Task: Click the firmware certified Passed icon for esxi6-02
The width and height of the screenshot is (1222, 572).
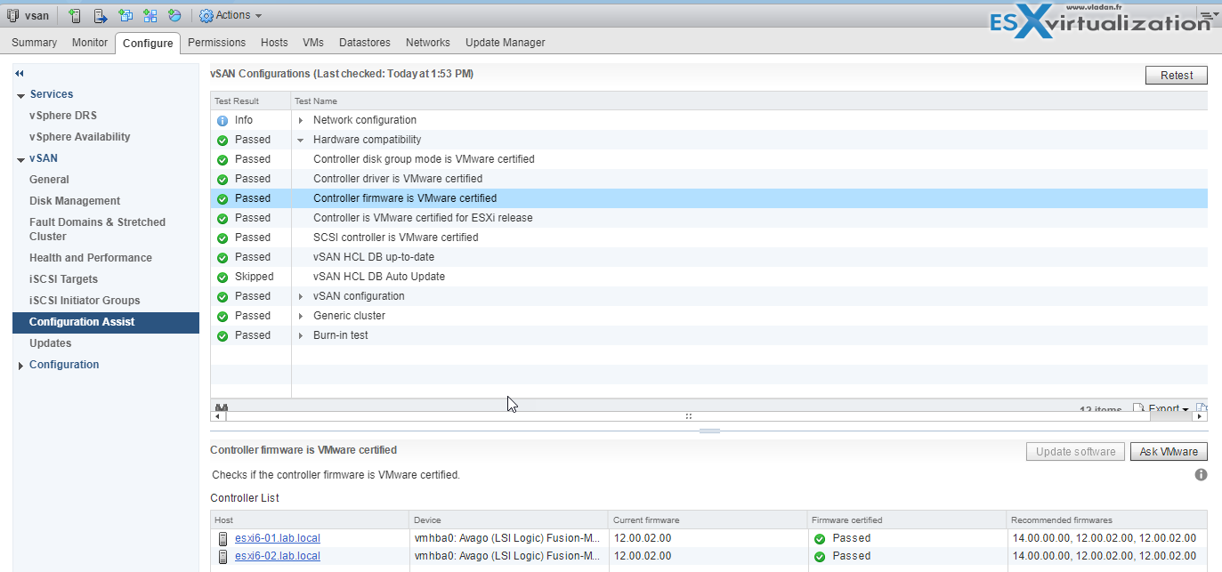Action: (x=820, y=556)
